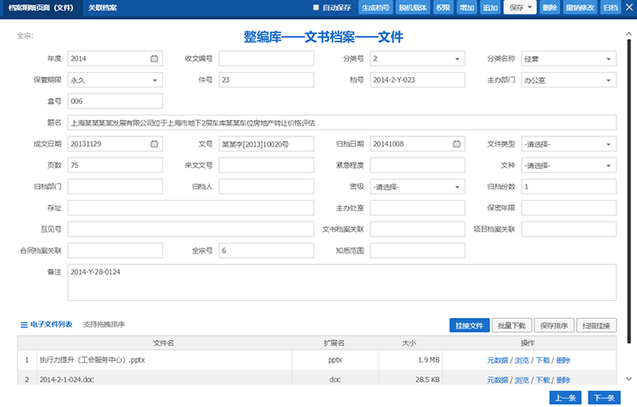This screenshot has width=637, height=407.
Task: Click the 撤销修改 button
Action: click(x=580, y=8)
